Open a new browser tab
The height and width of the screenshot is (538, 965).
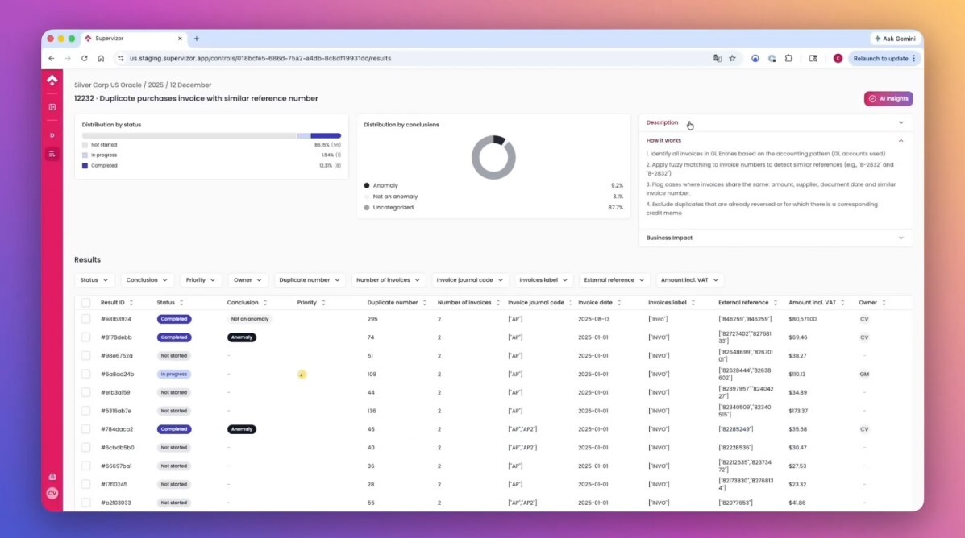196,39
